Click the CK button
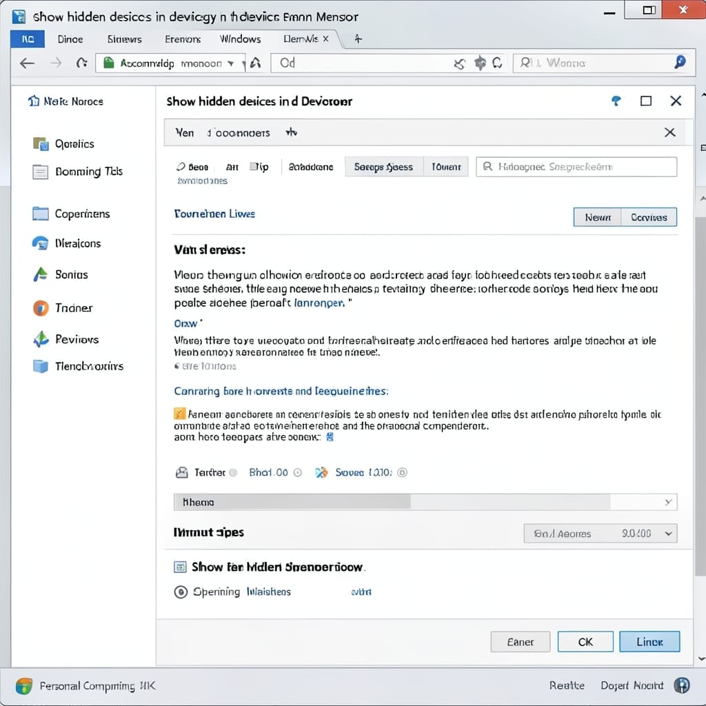 (x=585, y=642)
